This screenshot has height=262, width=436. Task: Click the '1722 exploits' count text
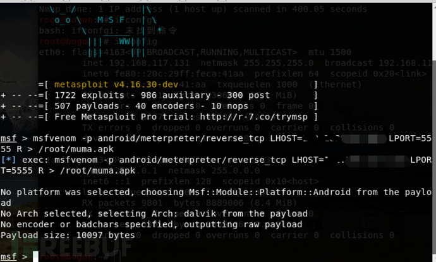click(89, 95)
